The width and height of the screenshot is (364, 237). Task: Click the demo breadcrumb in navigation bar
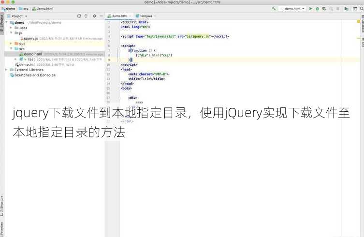(x=8, y=9)
